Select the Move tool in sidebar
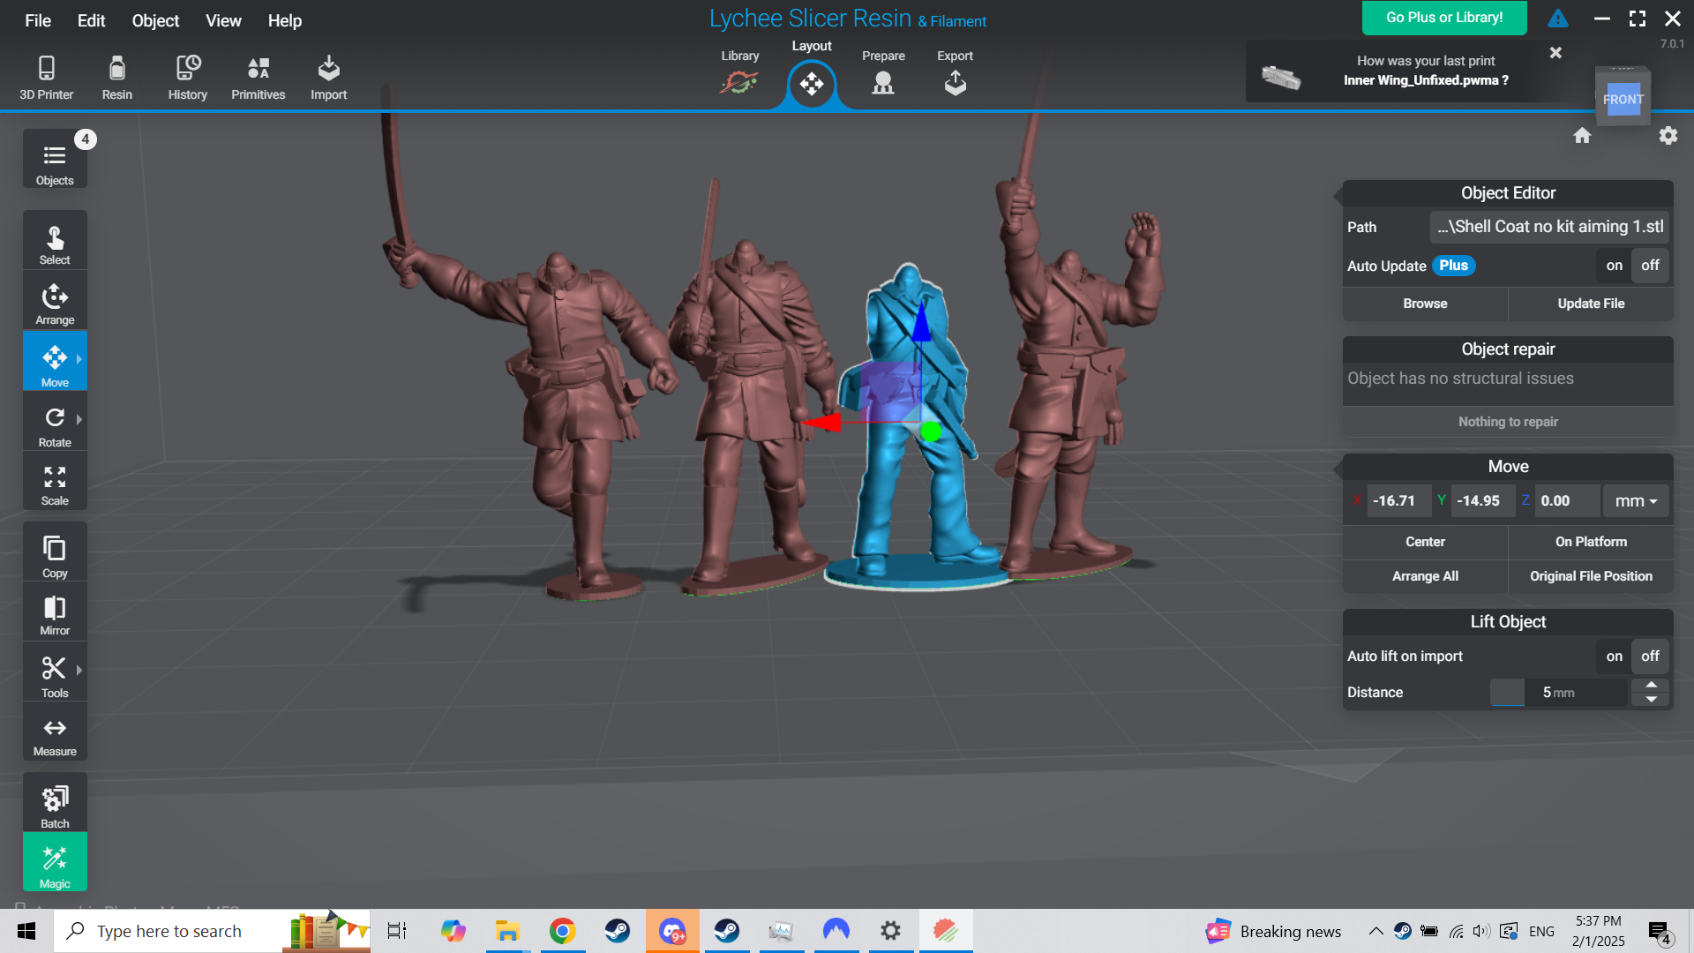 click(55, 360)
